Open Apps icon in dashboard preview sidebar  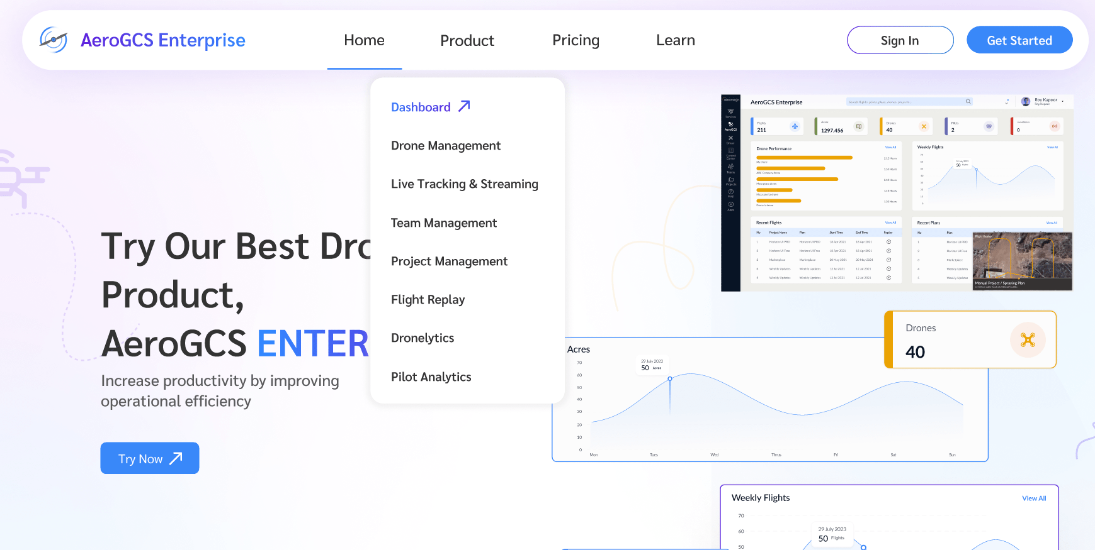(730, 206)
